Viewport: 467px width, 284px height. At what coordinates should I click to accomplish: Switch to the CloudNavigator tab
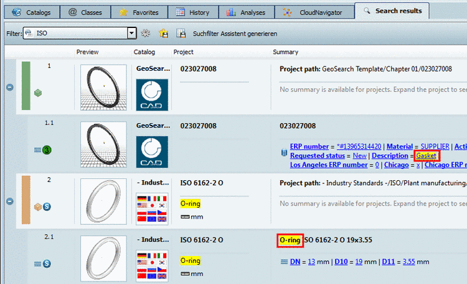coord(314,12)
